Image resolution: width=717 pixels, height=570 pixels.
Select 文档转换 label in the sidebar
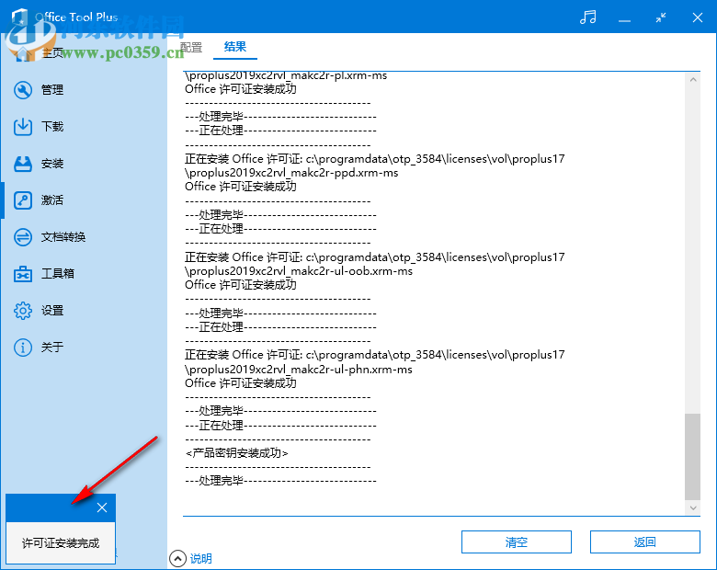63,237
